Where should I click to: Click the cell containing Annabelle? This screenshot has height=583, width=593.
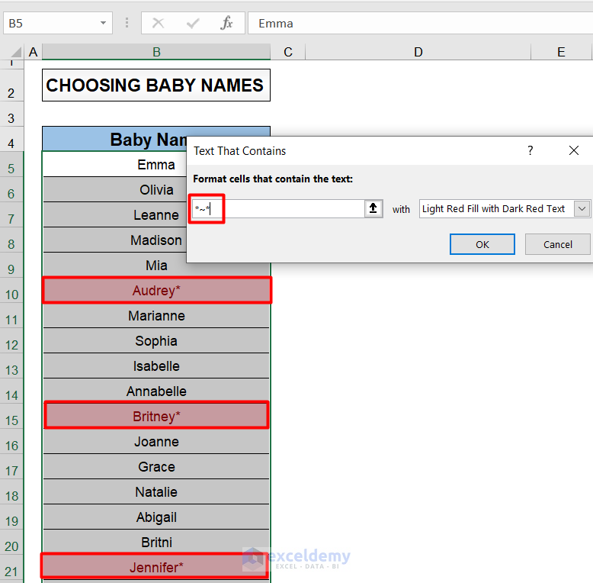[156, 391]
